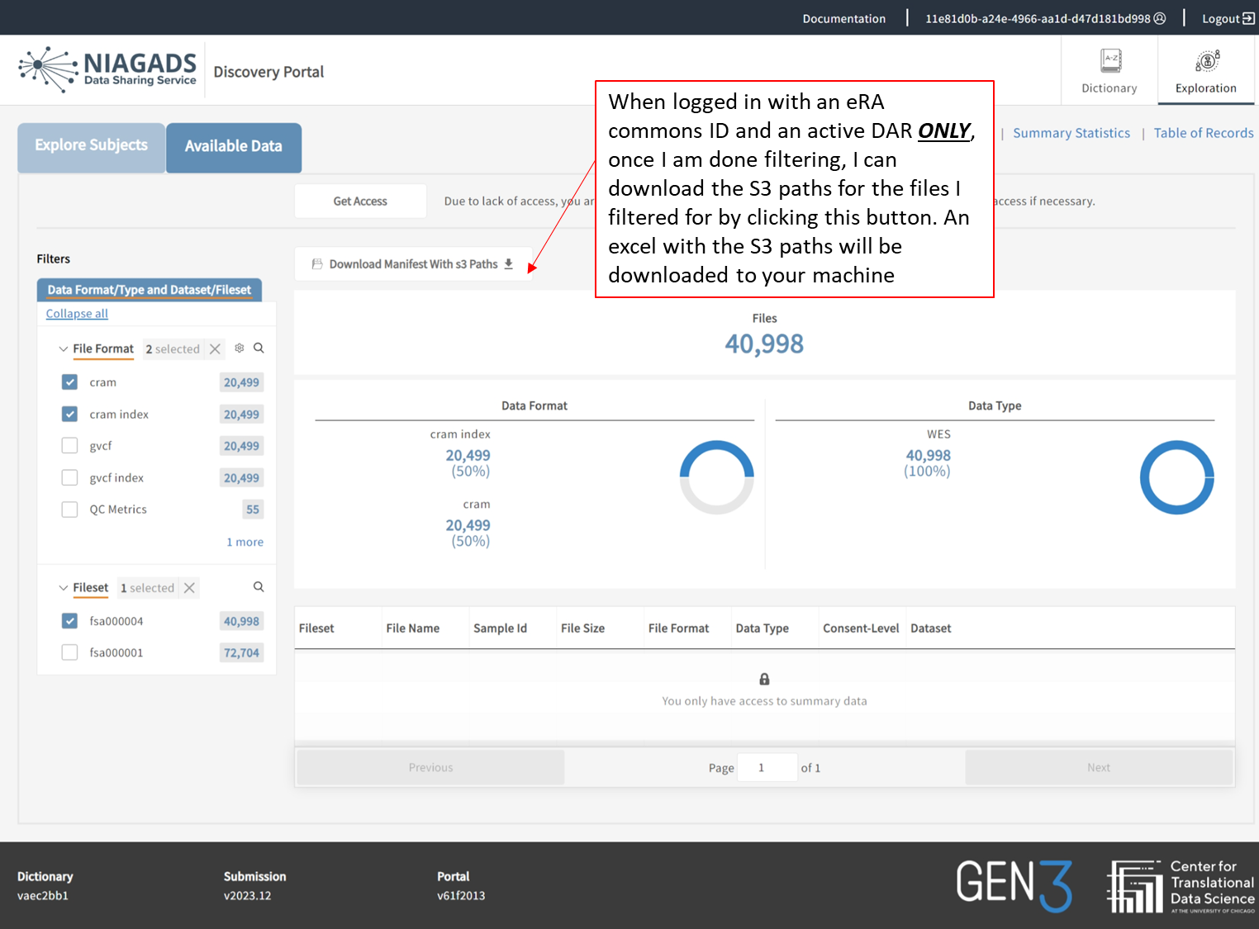Collapse the Fileset filter section
1259x929 pixels.
[x=64, y=588]
